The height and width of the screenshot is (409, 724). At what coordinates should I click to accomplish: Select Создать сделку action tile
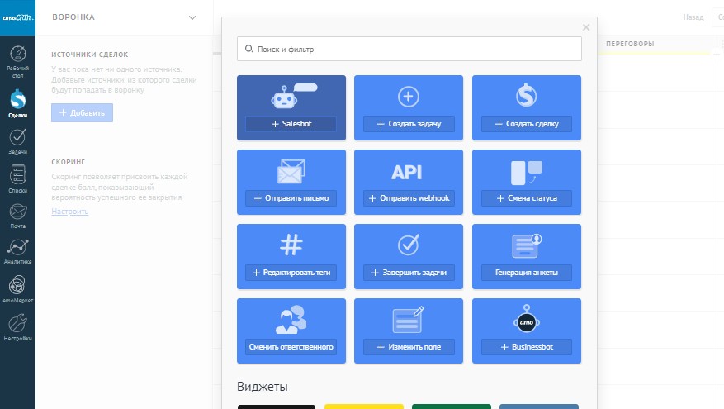pos(526,124)
